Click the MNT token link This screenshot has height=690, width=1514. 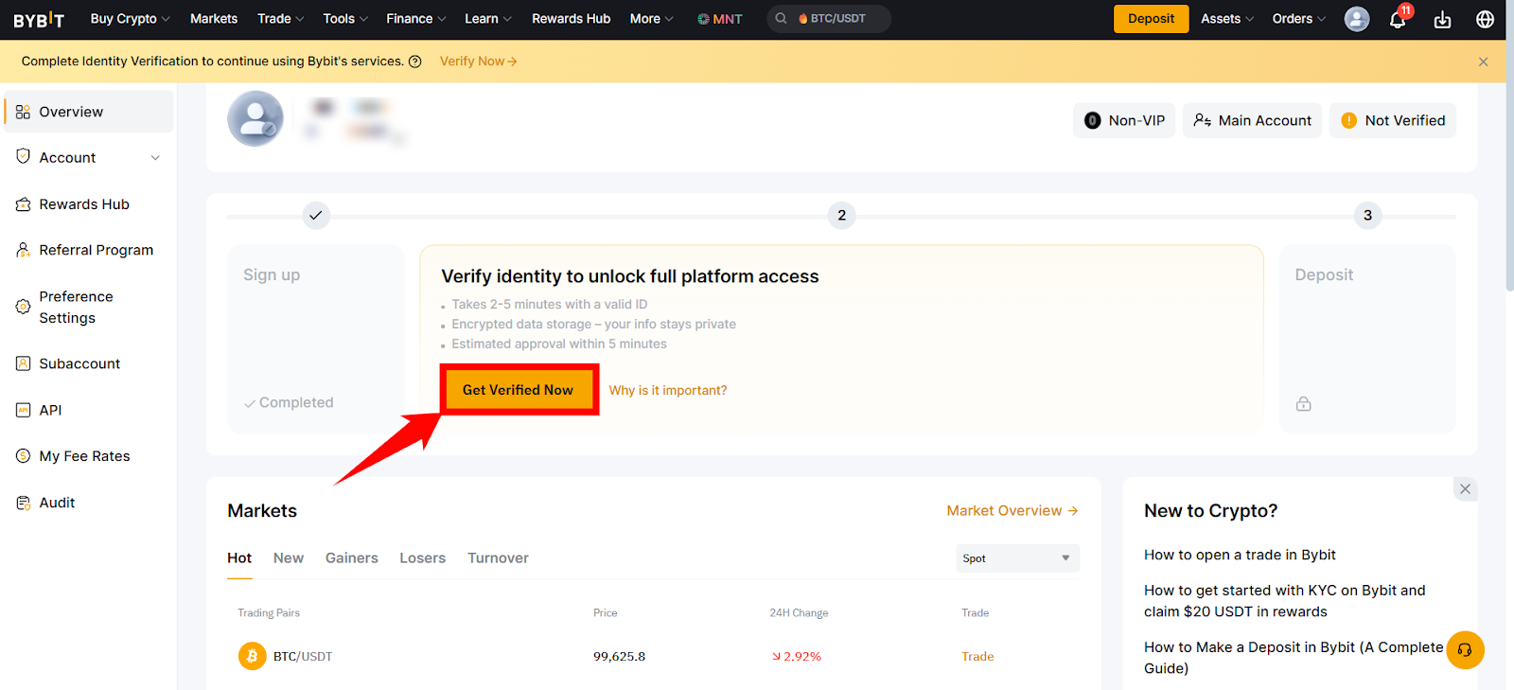(x=720, y=19)
